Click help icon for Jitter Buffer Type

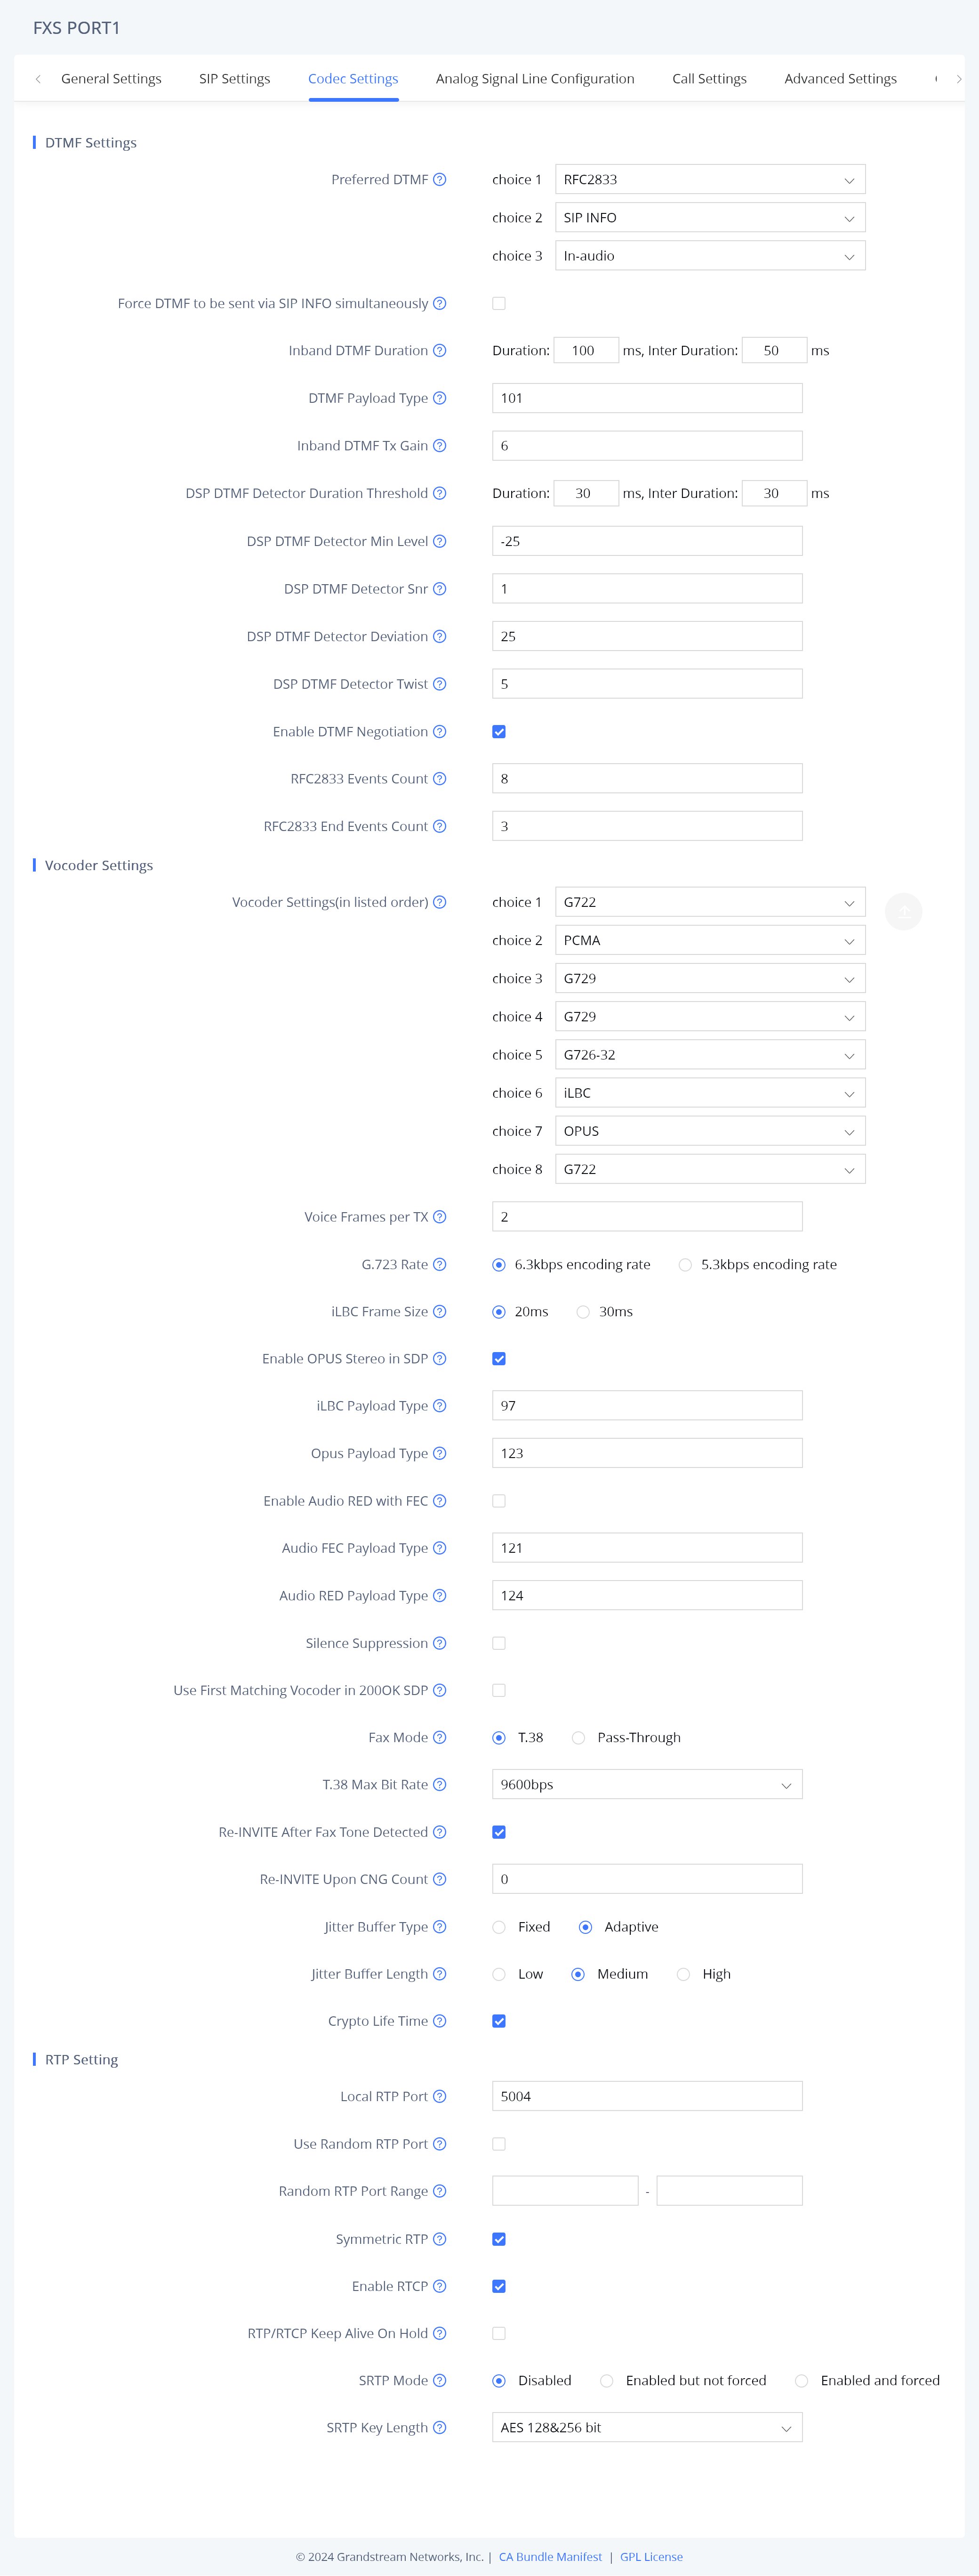(440, 1926)
